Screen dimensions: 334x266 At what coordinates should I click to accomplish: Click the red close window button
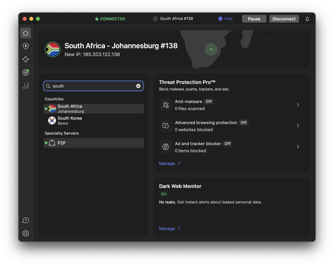[25, 19]
